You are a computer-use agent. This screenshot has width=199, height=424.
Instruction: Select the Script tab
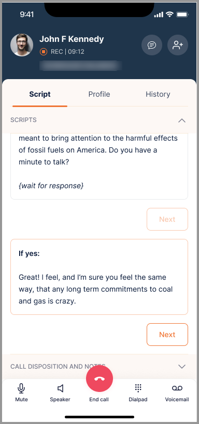pos(40,94)
